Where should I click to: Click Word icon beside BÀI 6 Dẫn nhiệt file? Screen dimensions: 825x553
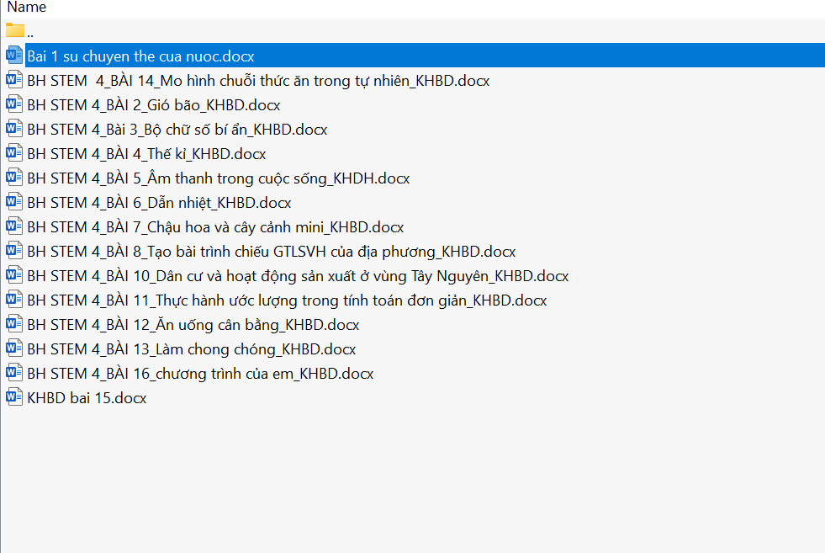(x=14, y=203)
